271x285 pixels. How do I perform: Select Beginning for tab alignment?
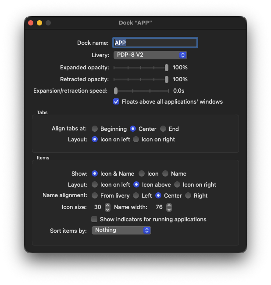[95, 129]
